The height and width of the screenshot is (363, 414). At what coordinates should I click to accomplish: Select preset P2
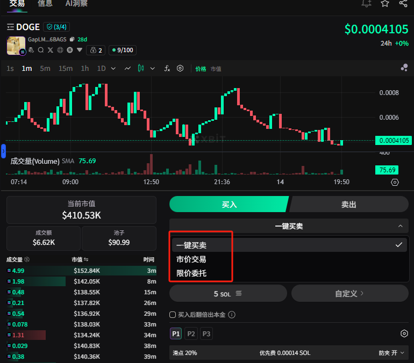(x=191, y=334)
